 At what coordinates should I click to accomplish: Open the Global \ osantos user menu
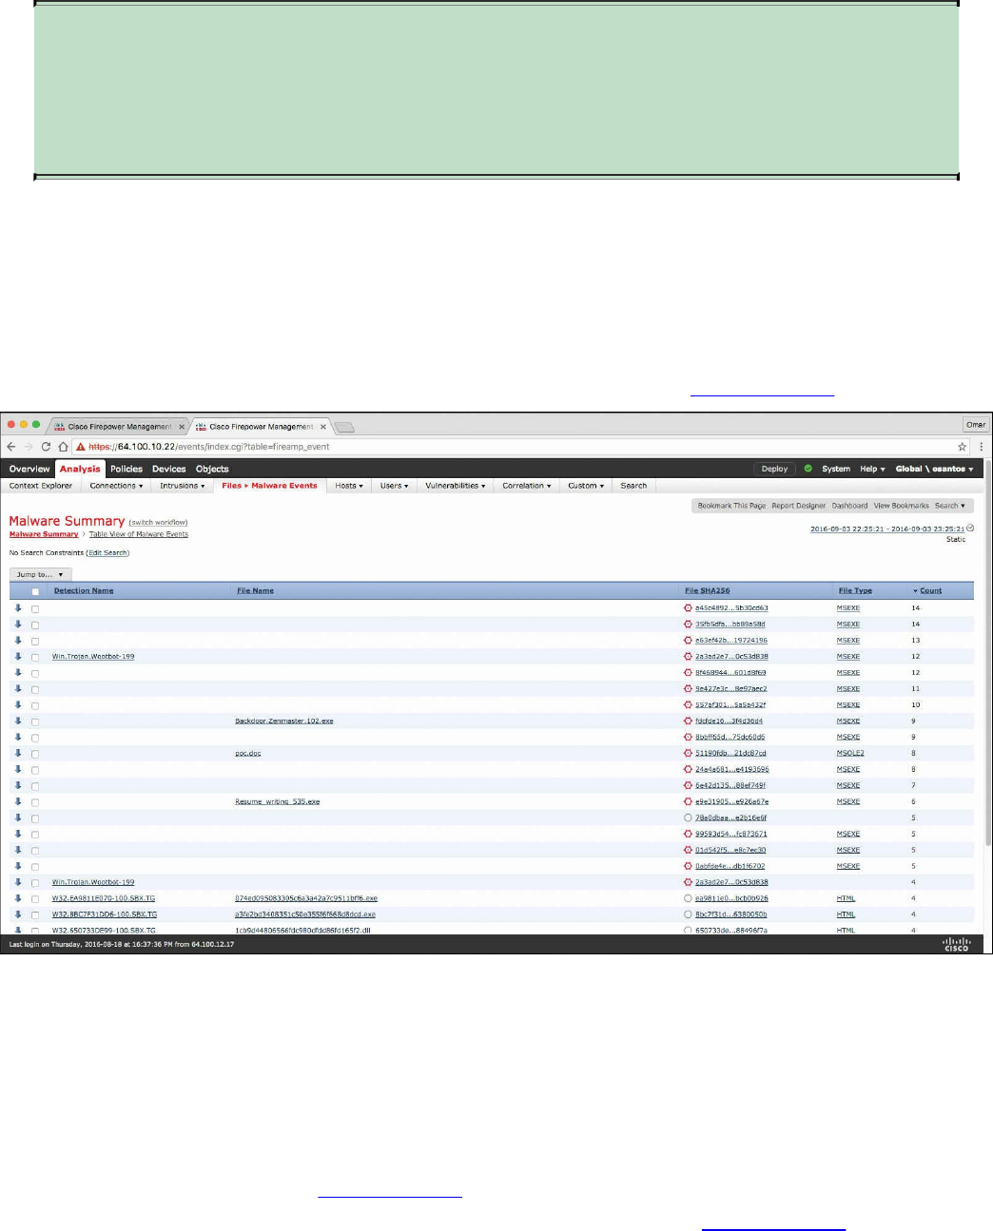tap(934, 469)
